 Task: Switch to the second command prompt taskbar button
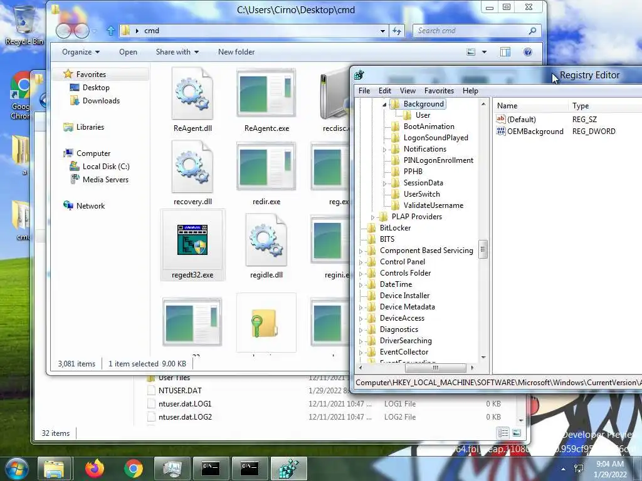[x=250, y=468]
